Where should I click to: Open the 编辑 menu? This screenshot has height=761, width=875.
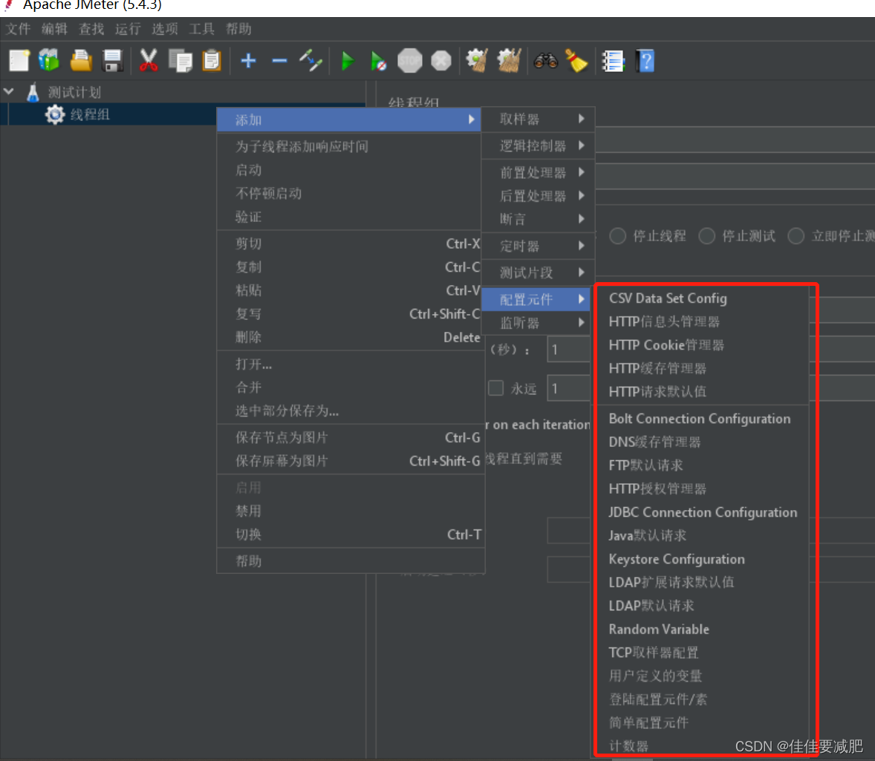[x=54, y=29]
